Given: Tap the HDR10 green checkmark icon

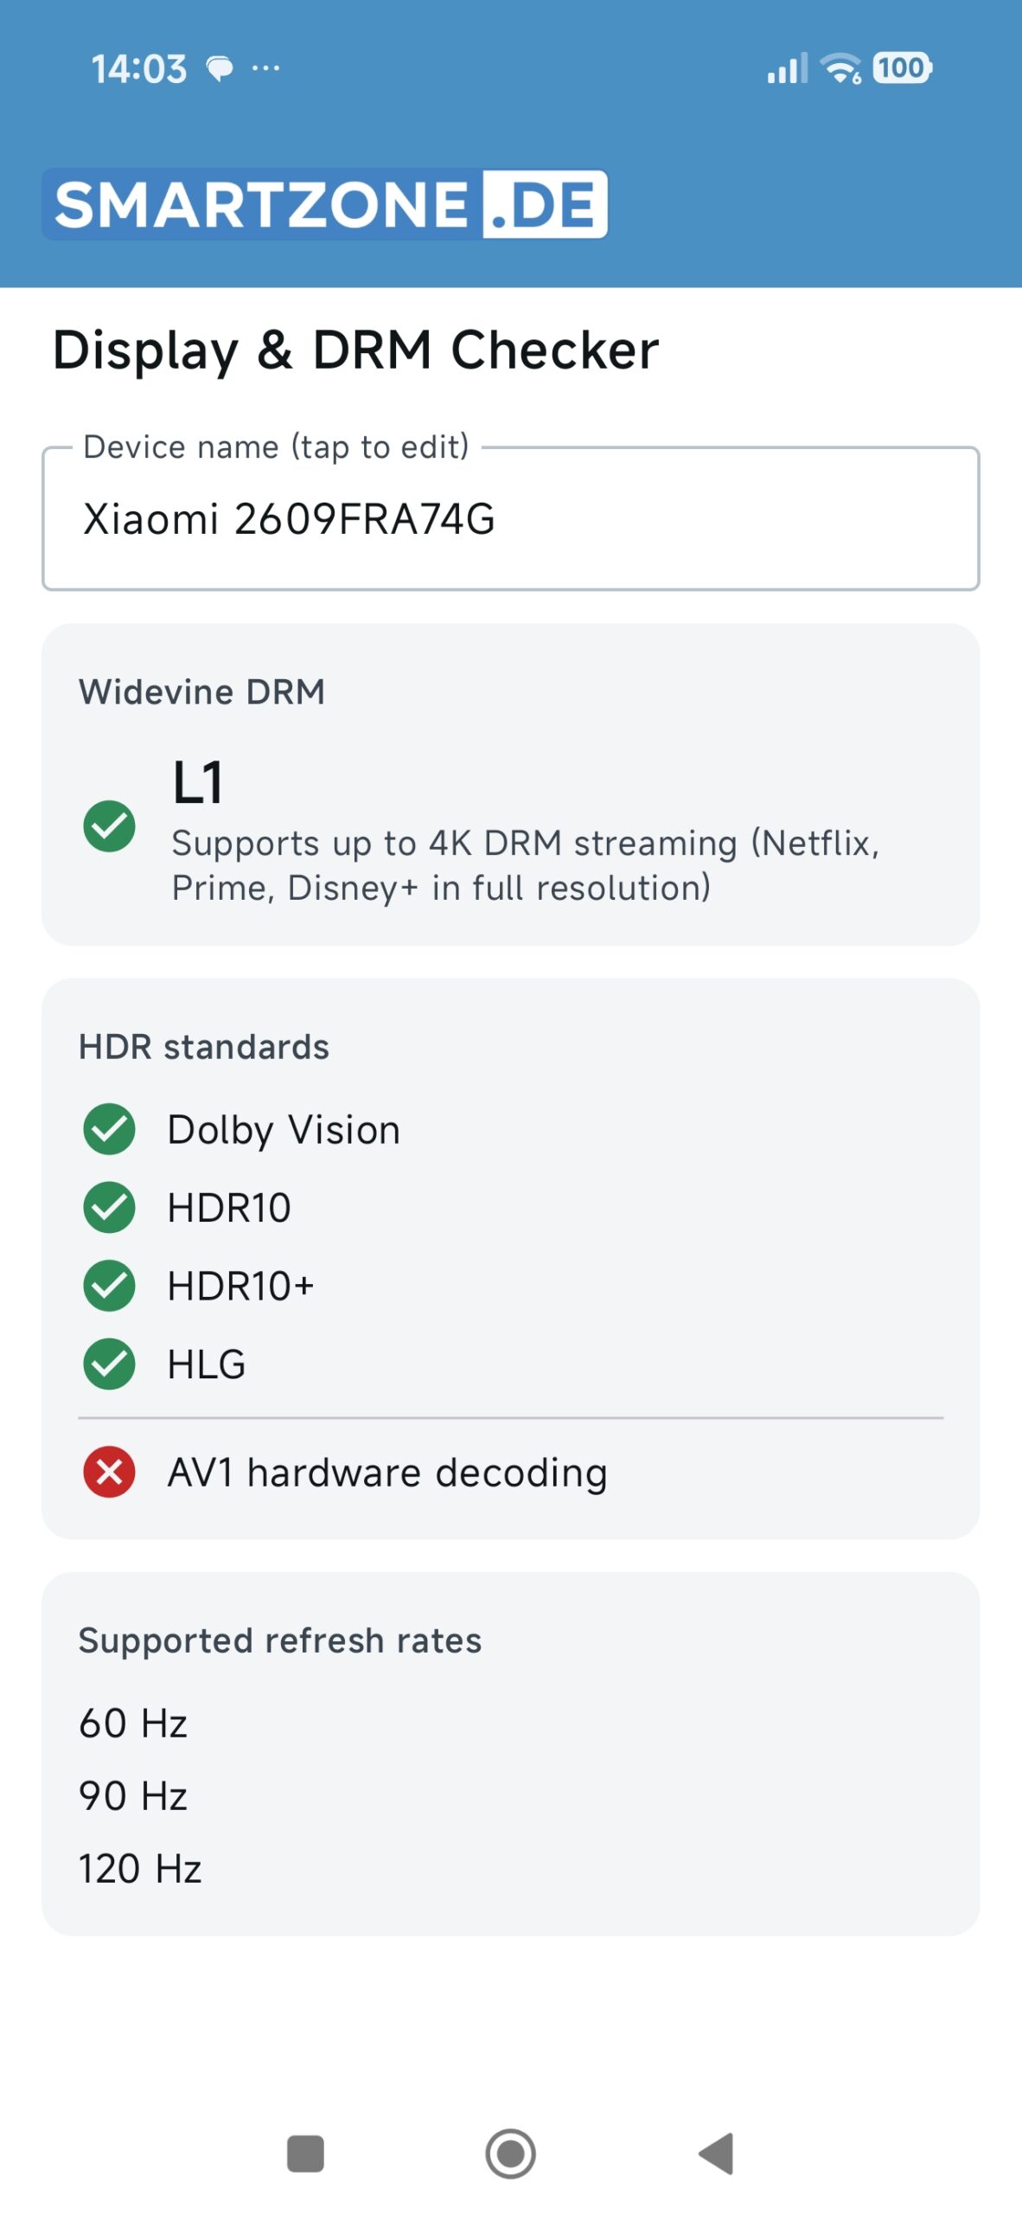Looking at the screenshot, I should point(109,1207).
